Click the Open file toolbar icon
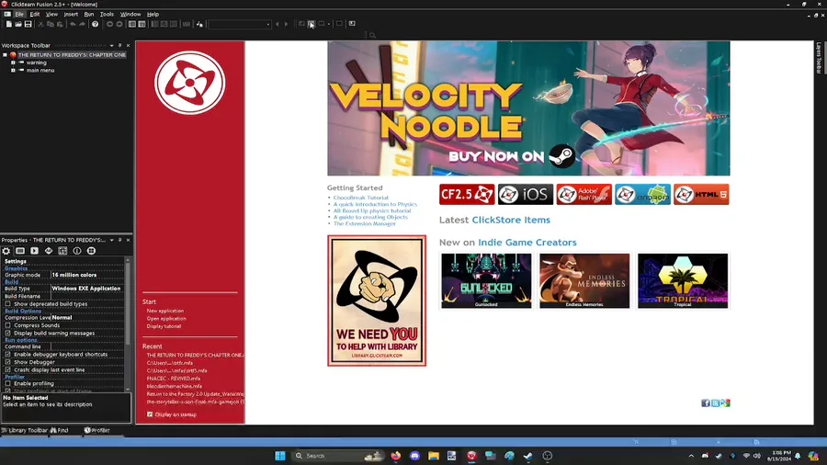This screenshot has height=465, width=827. coord(18,24)
